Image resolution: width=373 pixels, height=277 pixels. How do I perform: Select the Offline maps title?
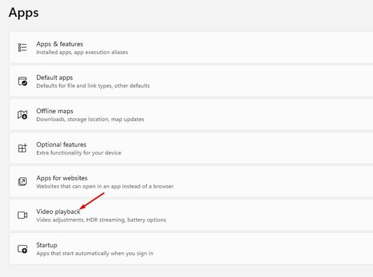tap(55, 111)
